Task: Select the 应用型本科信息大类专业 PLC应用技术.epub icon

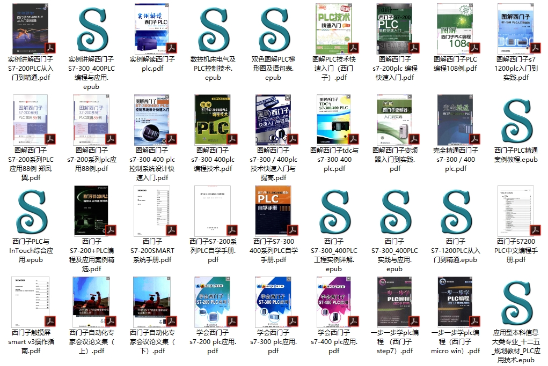Action: pos(516,302)
